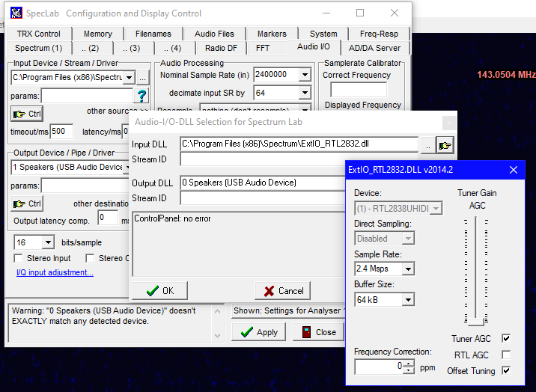Open the decimate input SR by dropdown
536x392 pixels.
click(304, 93)
